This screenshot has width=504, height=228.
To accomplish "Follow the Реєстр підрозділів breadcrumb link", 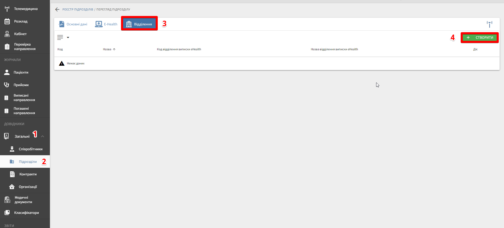I will coord(78,9).
